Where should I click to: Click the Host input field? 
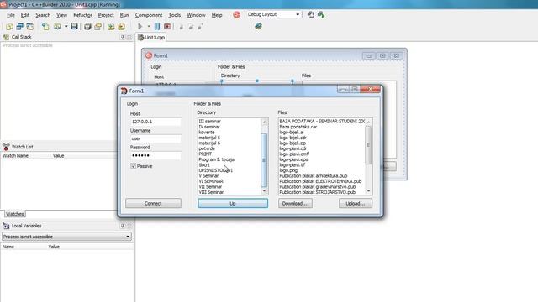[x=156, y=122]
